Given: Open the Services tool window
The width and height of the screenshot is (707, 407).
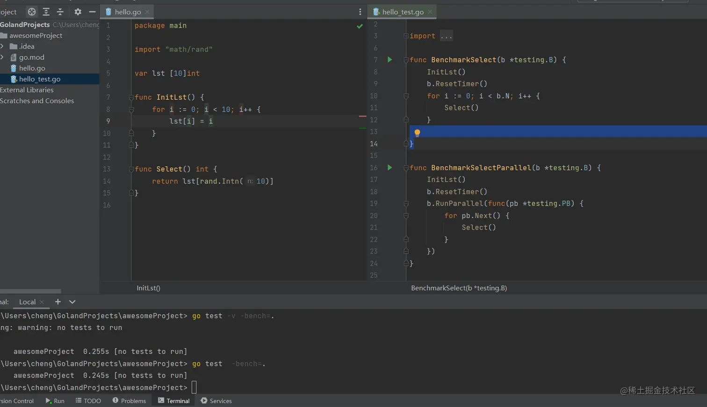Looking at the screenshot, I should [x=216, y=401].
